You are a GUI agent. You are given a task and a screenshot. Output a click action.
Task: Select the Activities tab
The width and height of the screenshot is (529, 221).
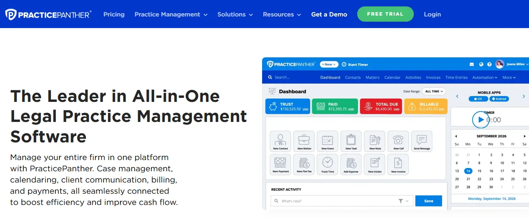tap(413, 77)
